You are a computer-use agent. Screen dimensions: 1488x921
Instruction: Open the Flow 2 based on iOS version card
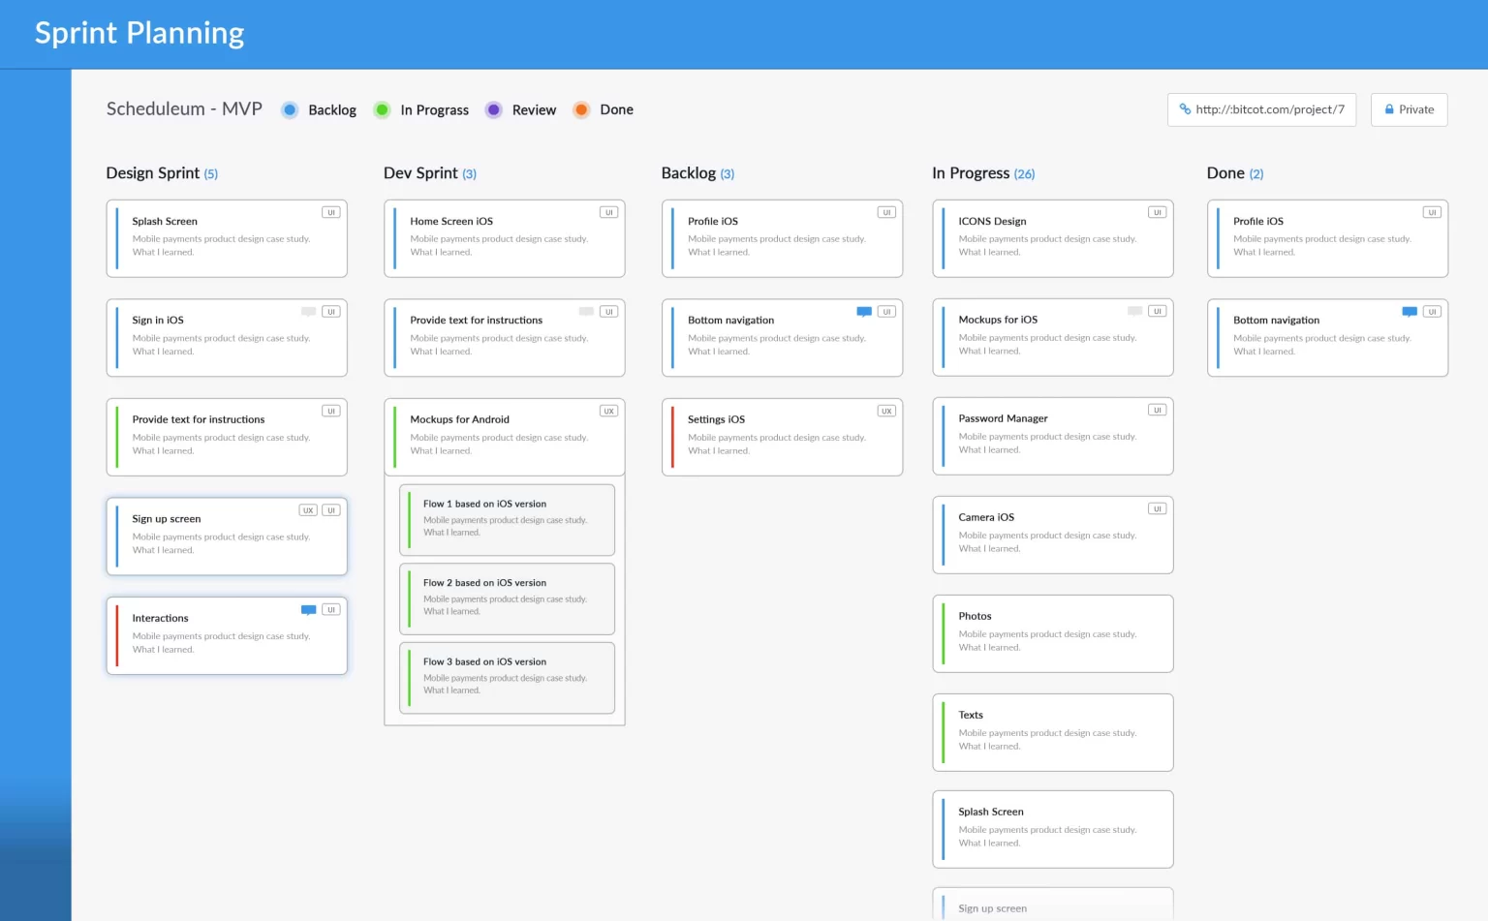point(507,599)
